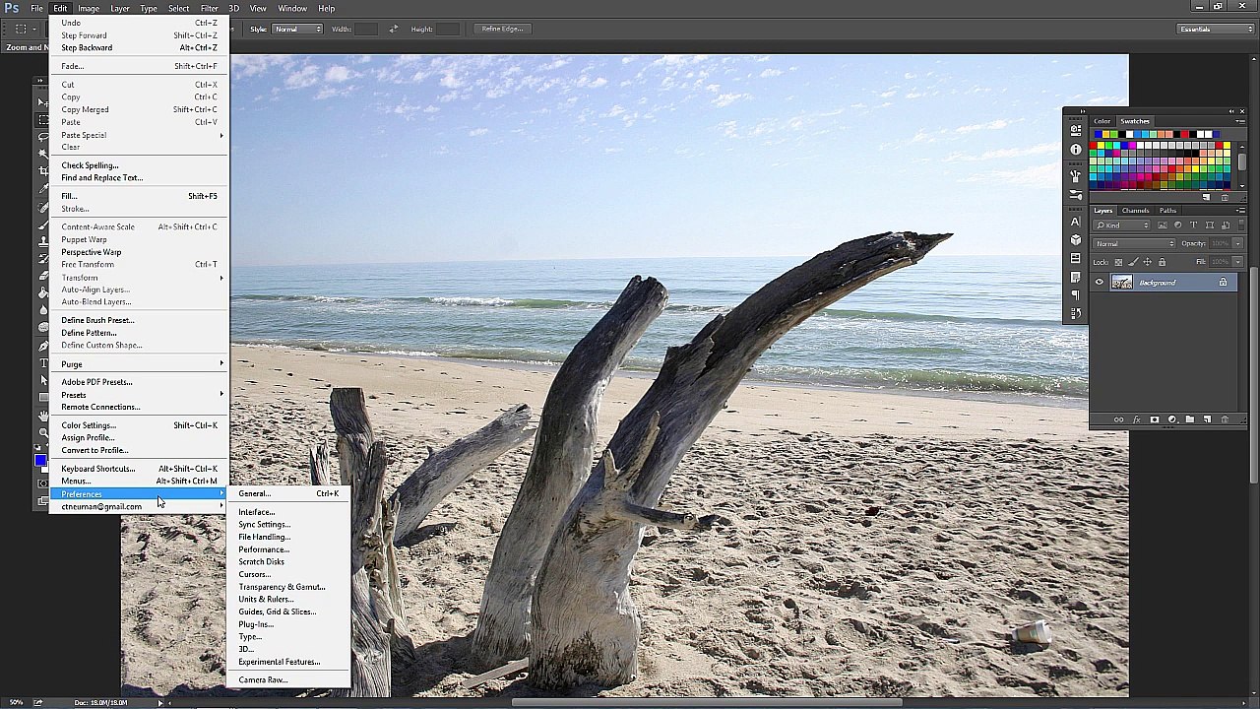Screen dimensions: 1260x709
Task: Select Keyboard Shortcuts... menu entry
Action: [x=140, y=469]
